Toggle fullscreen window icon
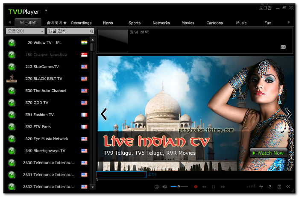Image resolution: width=299 pixels, height=197 pixels. click(x=279, y=186)
